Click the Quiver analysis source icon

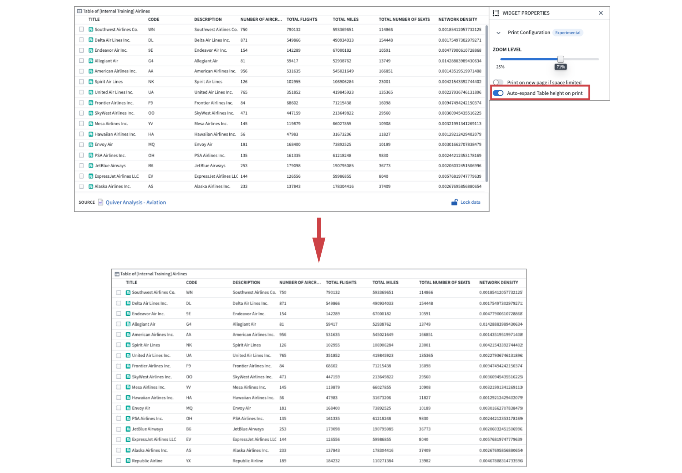tap(101, 202)
